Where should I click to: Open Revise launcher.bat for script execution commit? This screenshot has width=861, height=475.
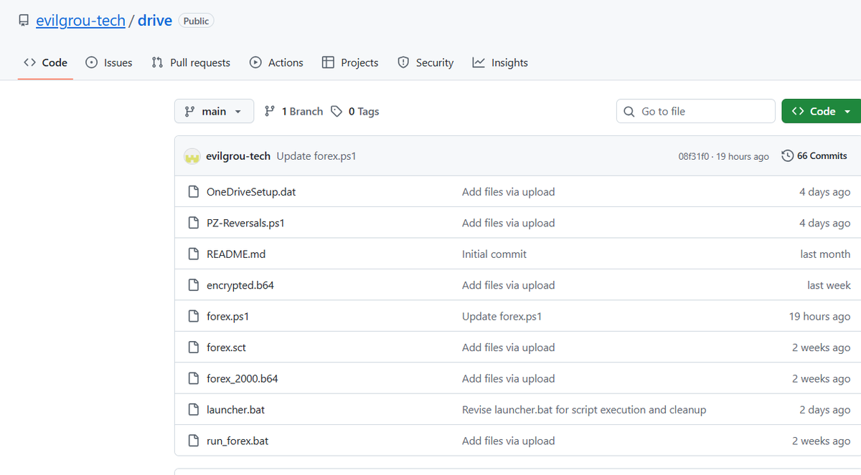584,410
